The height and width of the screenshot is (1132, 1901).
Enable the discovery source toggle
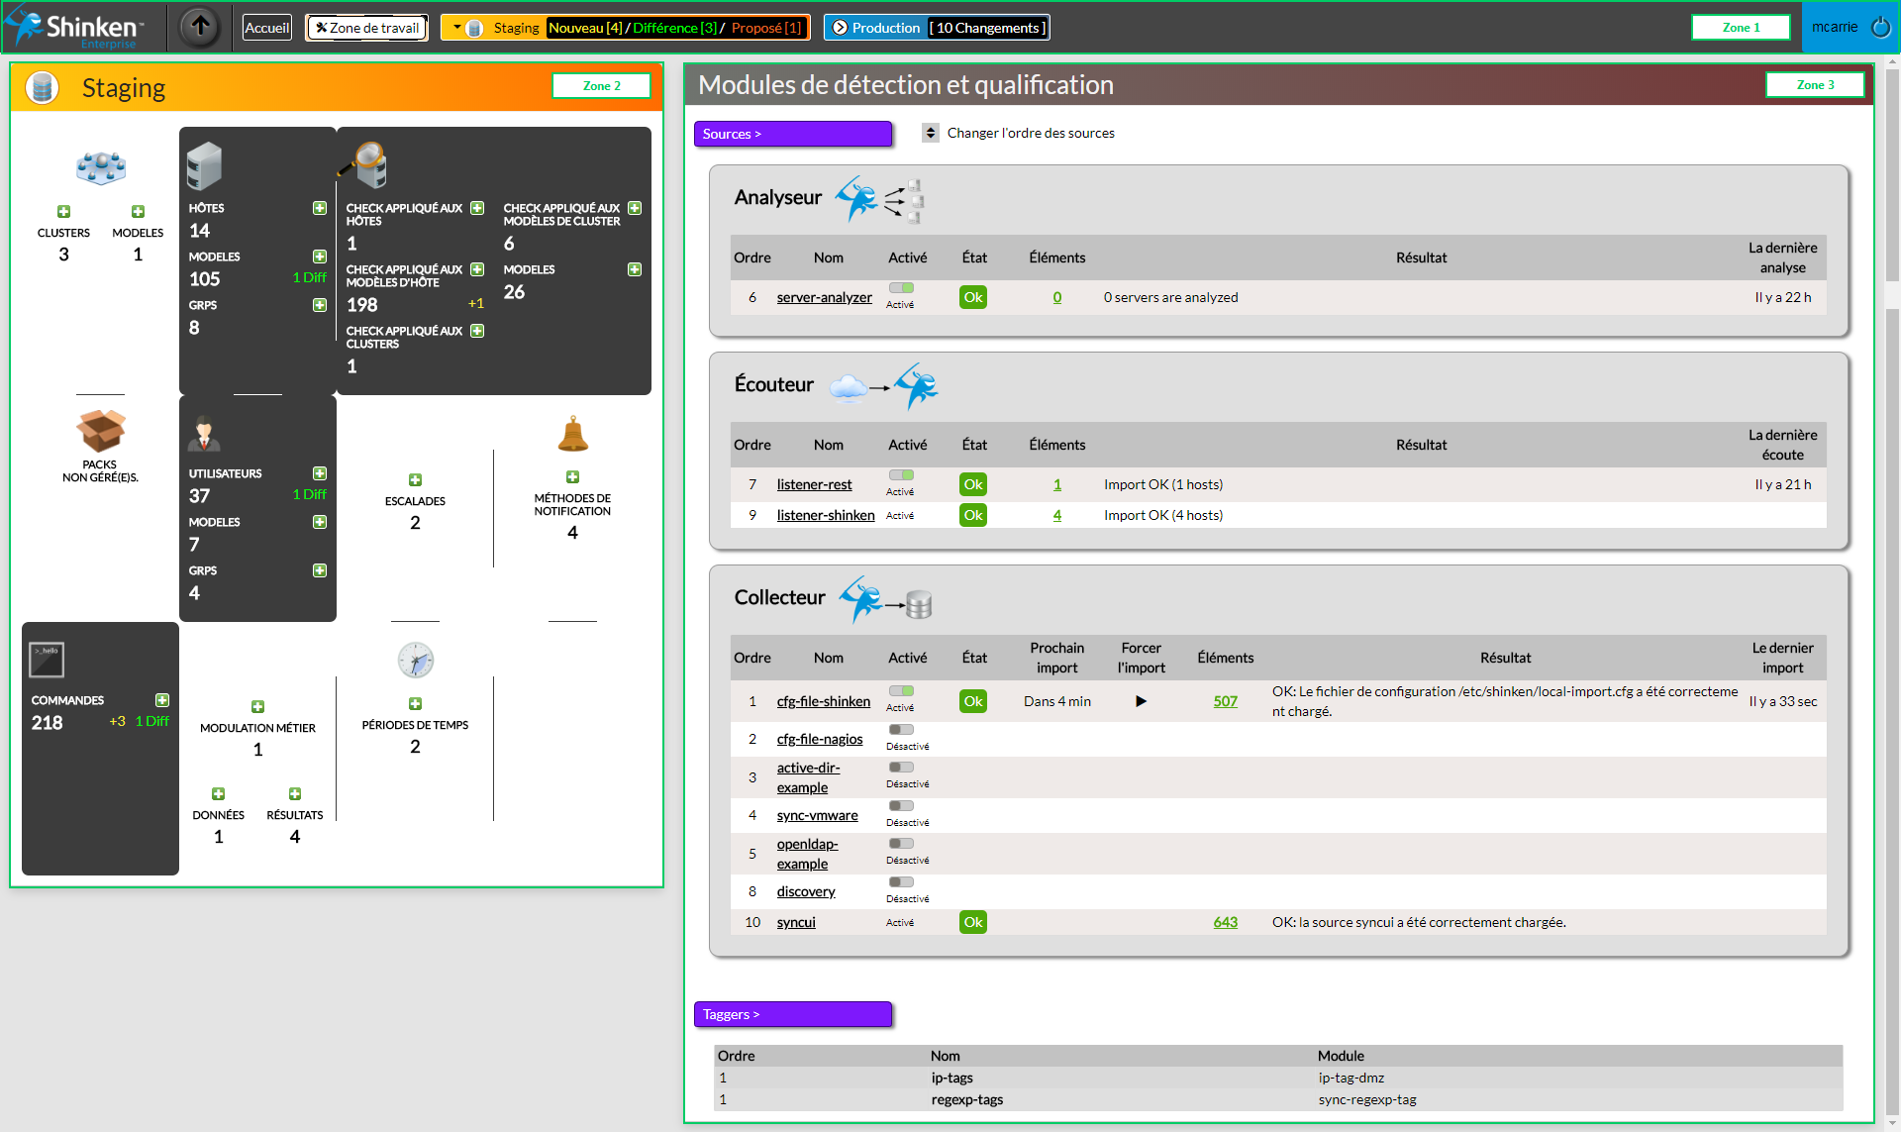[901, 882]
